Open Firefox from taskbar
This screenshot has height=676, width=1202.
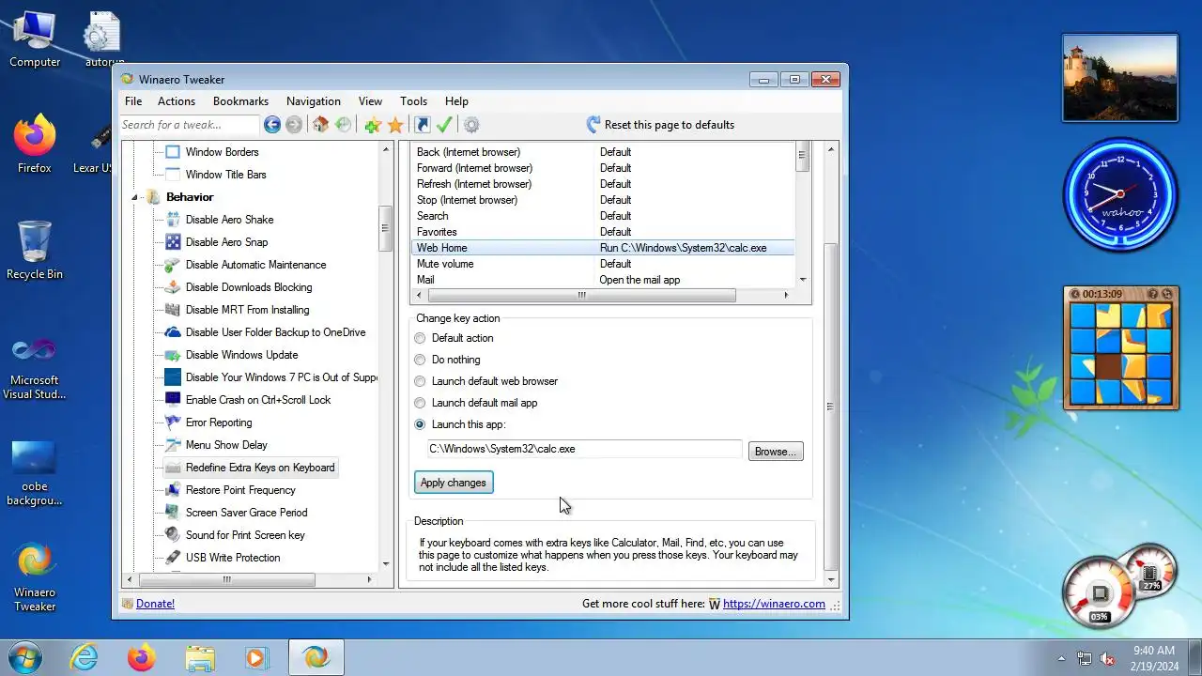pyautogui.click(x=142, y=658)
